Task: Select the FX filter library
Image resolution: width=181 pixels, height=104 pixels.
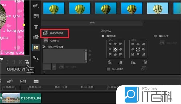Action: point(36,48)
